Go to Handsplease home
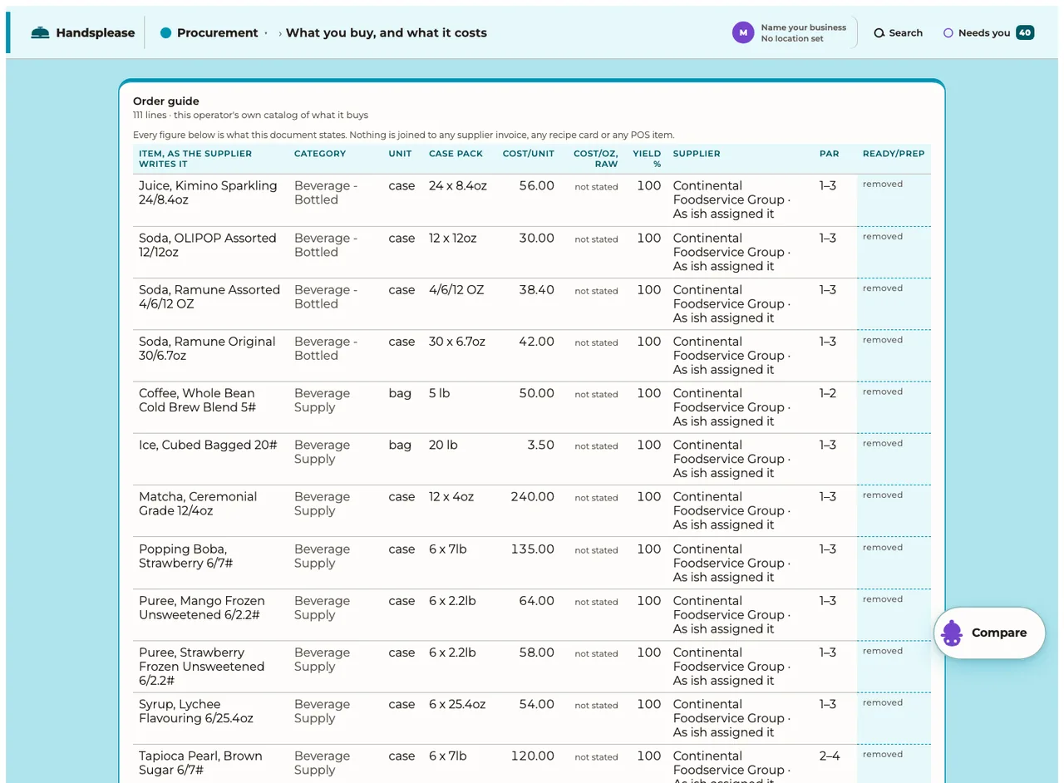Screen dimensions: 1064x783 point(82,33)
